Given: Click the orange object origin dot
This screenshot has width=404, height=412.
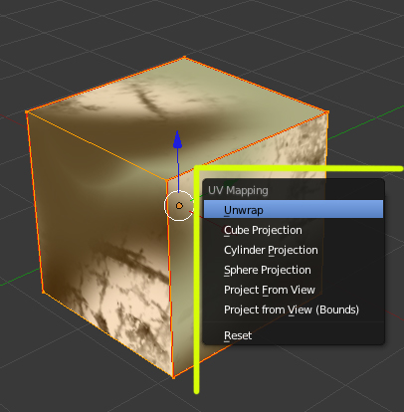Looking at the screenshot, I should (x=179, y=206).
